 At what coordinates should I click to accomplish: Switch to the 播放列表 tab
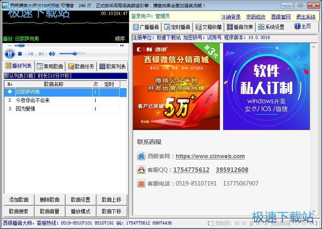(18, 66)
